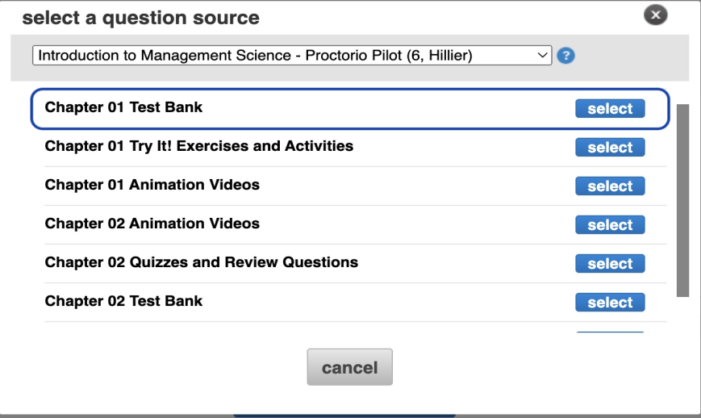Open the course selection dropdown
The image size is (701, 418).
(x=291, y=56)
